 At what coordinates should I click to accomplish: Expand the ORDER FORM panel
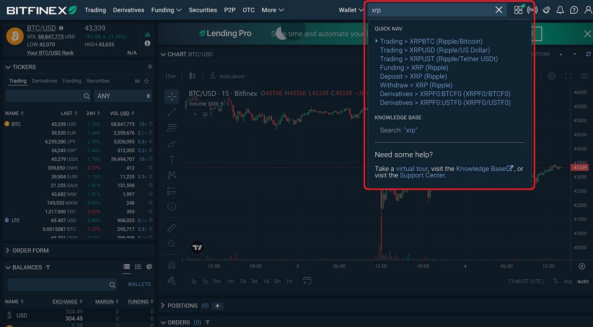(x=8, y=250)
